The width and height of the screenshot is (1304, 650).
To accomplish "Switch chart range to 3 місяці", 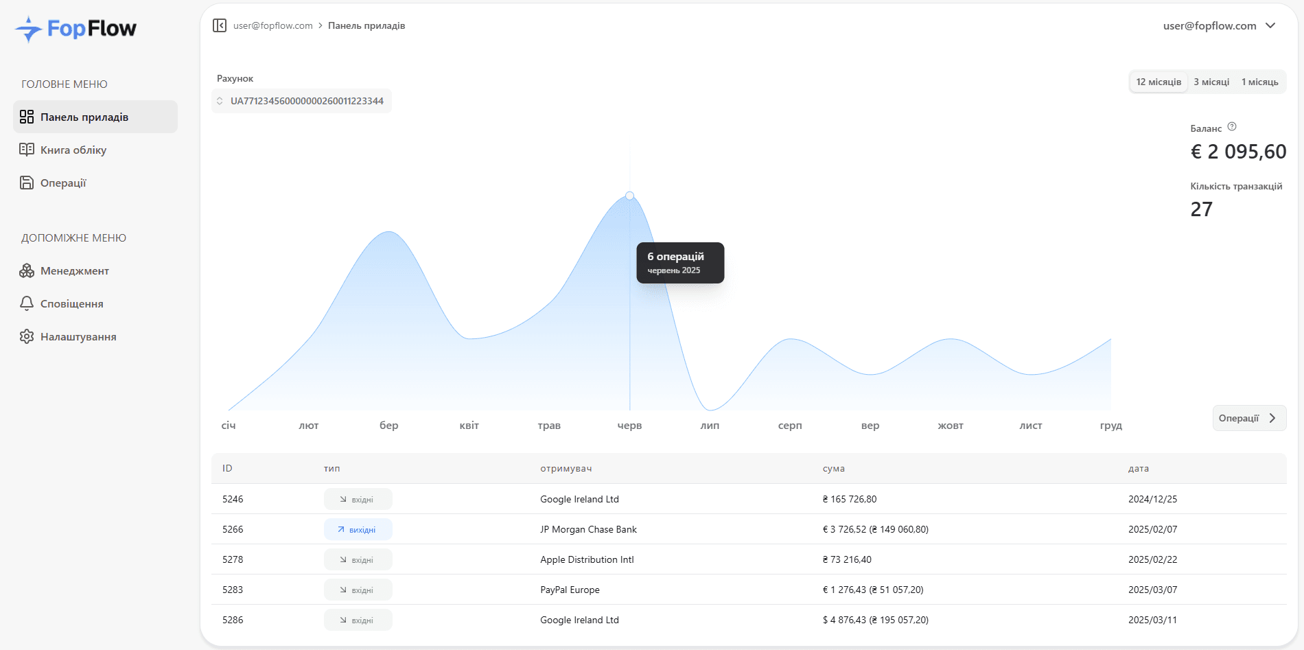I will [x=1211, y=82].
